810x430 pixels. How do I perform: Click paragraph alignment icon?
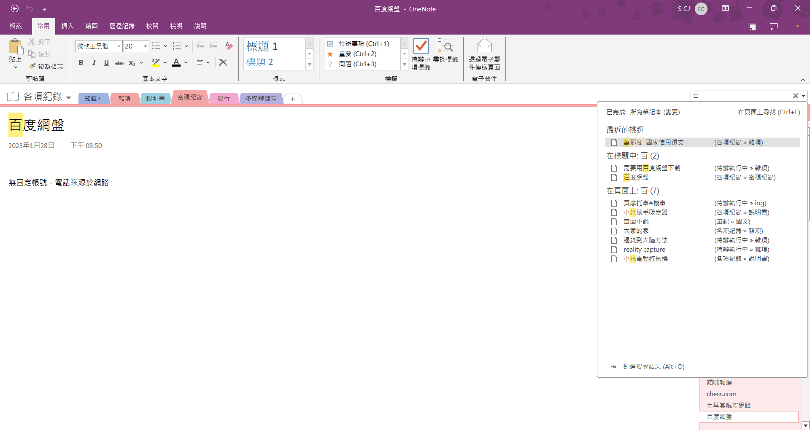click(x=200, y=62)
